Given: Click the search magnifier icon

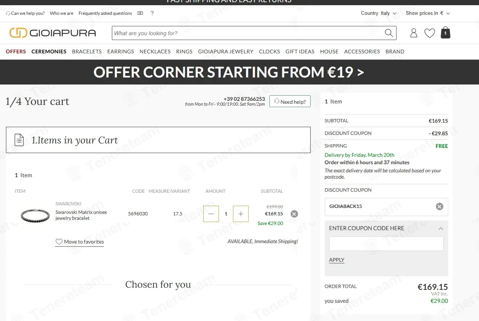Looking at the screenshot, I should click(389, 33).
